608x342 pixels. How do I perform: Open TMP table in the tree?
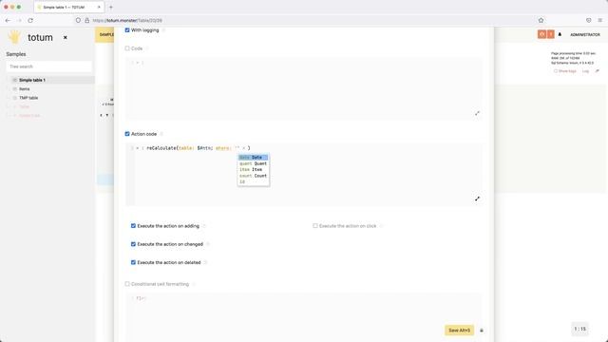(x=28, y=98)
